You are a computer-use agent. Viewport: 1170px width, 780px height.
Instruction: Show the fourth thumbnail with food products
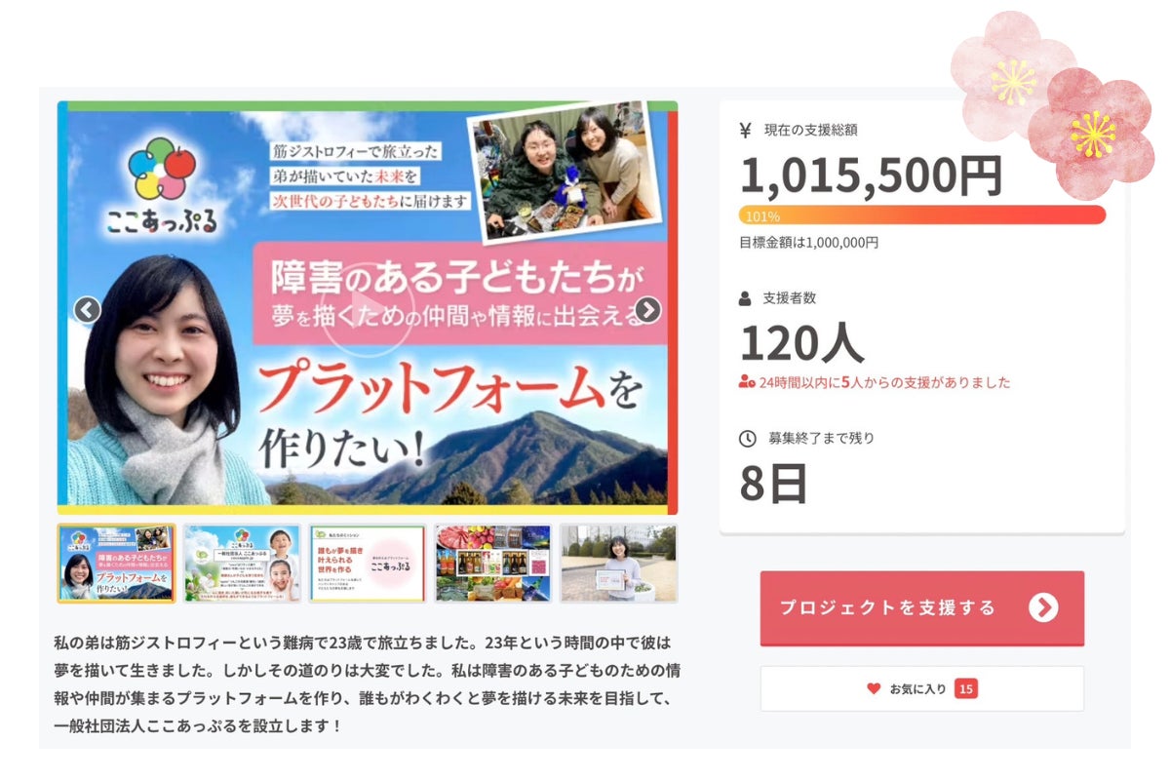(493, 564)
